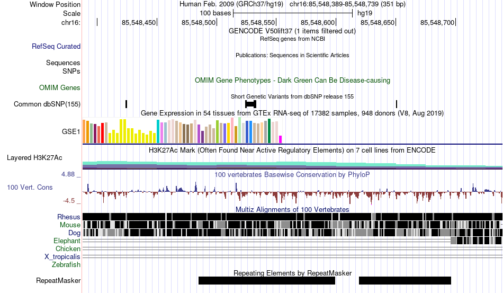Image resolution: width=503 pixels, height=293 pixels.
Task: Click the Layered H3K27Ac track label
Action: click(x=34, y=157)
